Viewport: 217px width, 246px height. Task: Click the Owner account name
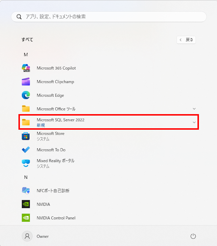click(x=43, y=236)
